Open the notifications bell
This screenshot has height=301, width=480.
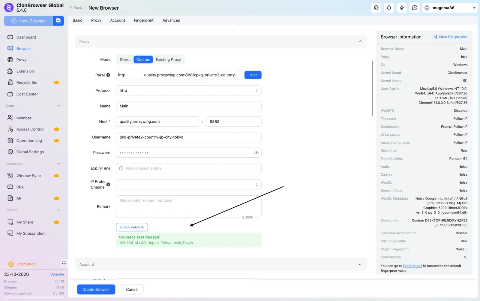(x=389, y=8)
